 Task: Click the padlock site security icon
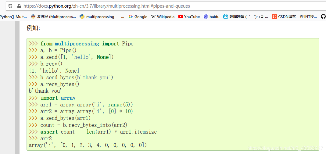(19, 6)
